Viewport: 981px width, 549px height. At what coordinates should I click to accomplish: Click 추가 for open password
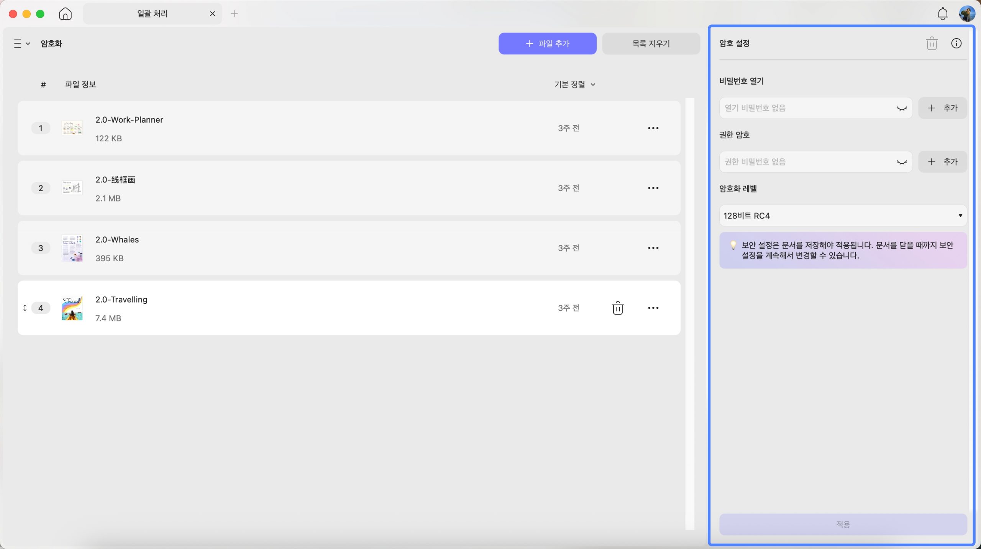(x=942, y=108)
